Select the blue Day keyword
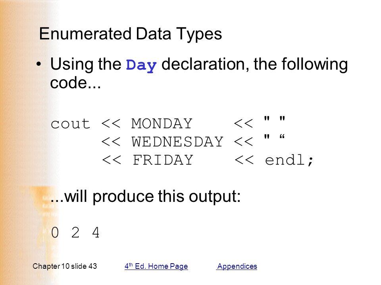The image size is (381, 285). [x=141, y=65]
